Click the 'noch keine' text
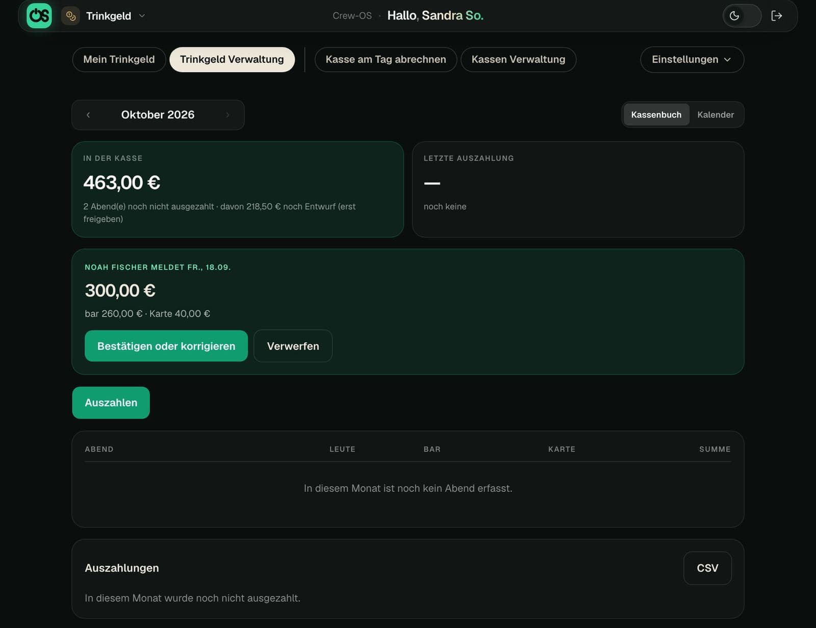 tap(445, 206)
